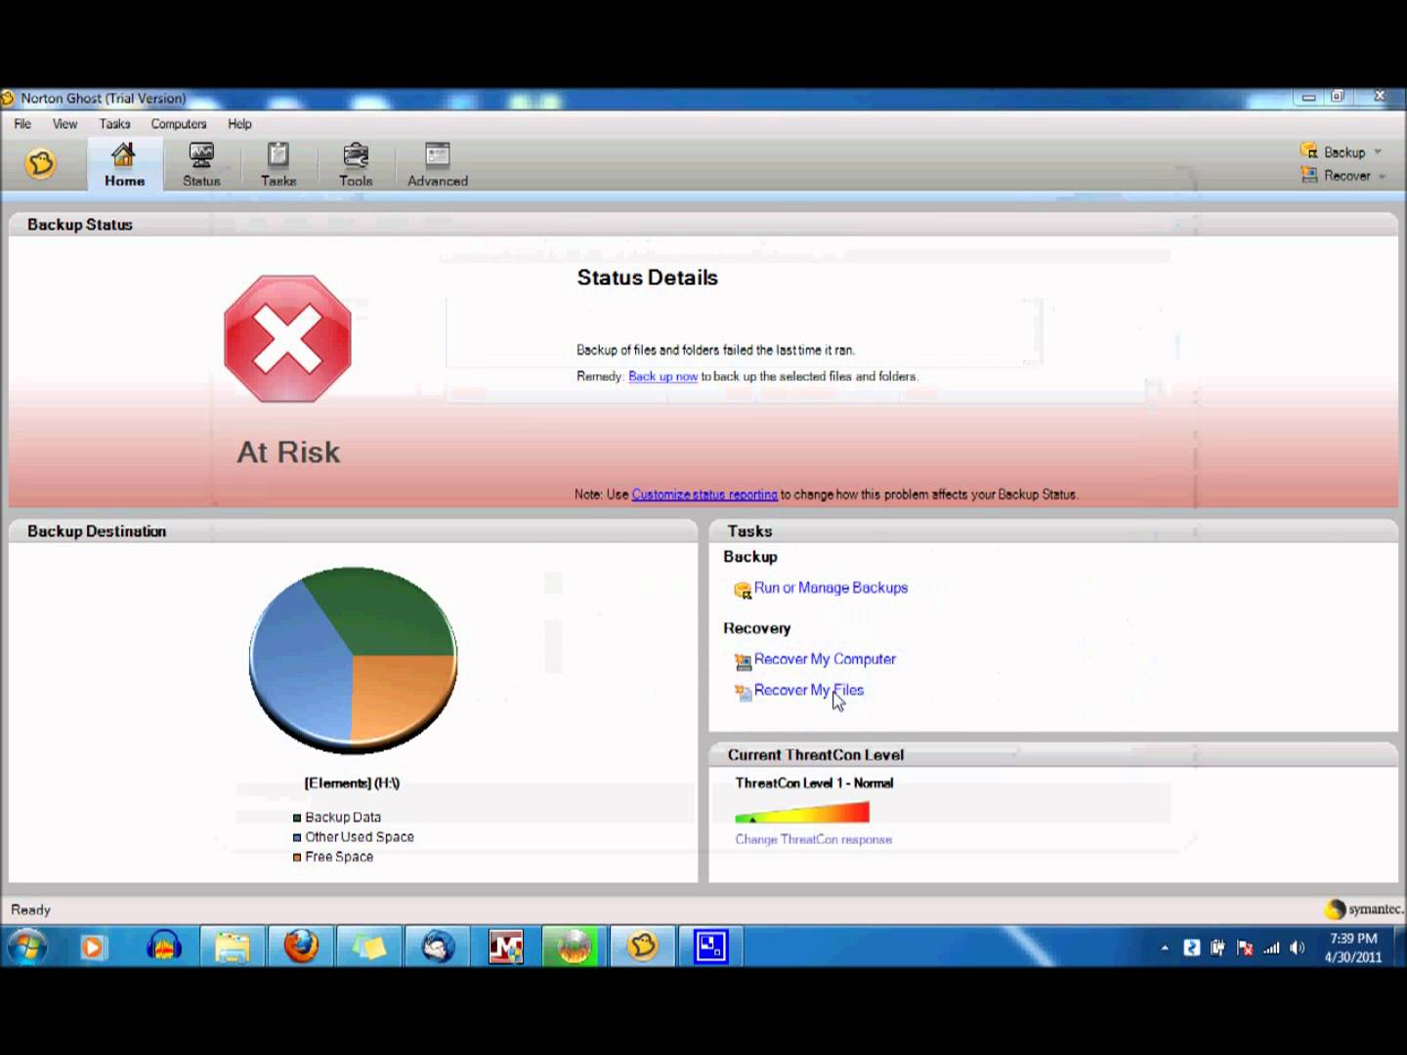Open the Help menu
The image size is (1407, 1055).
point(239,124)
